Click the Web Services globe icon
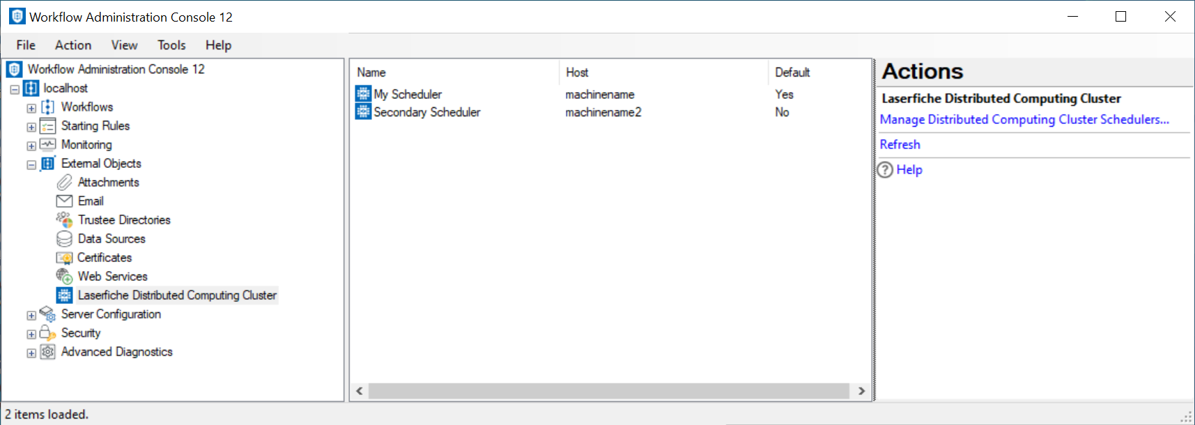 point(64,277)
